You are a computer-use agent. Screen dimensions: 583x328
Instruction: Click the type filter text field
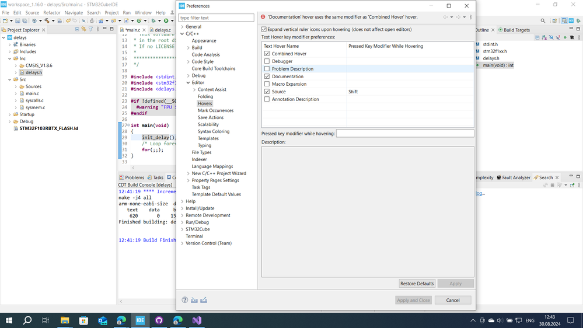pos(216,18)
